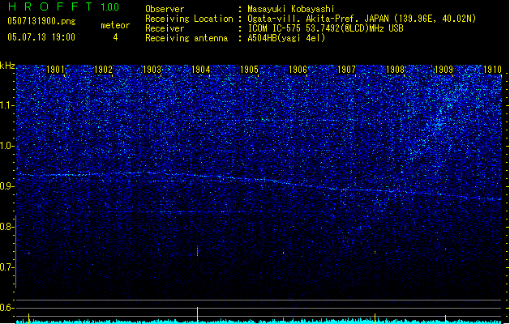Click the 'Receiving antenna' label
The image size is (510, 324).
[x=186, y=38]
